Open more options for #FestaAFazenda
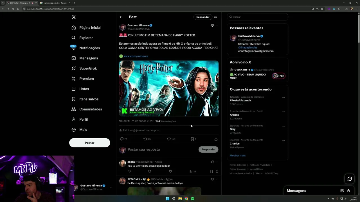This screenshot has width=360, height=202. [283, 98]
